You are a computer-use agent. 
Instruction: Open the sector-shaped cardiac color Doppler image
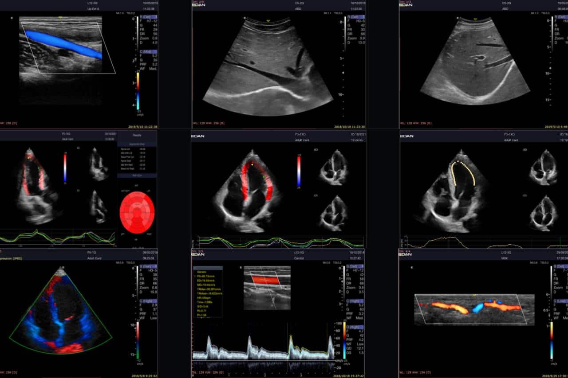pyautogui.click(x=61, y=309)
